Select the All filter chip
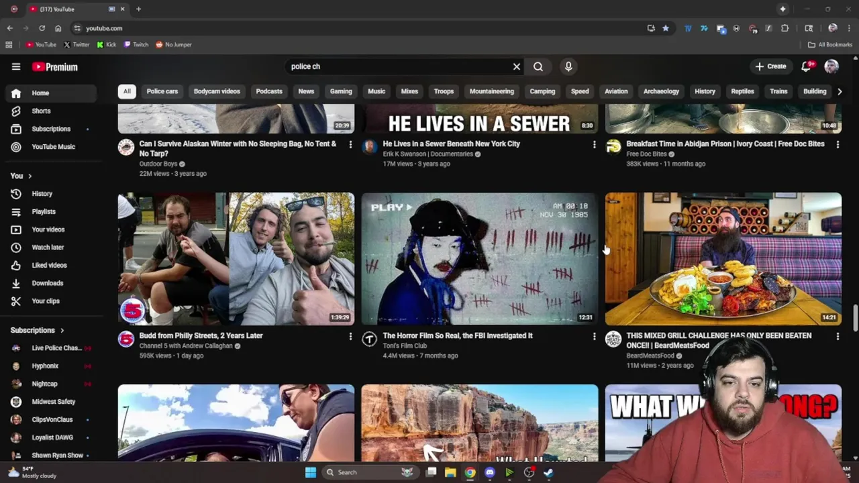This screenshot has width=859, height=483. 127,91
